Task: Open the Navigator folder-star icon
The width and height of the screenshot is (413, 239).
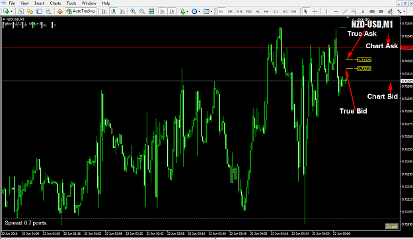Action: (x=30, y=11)
